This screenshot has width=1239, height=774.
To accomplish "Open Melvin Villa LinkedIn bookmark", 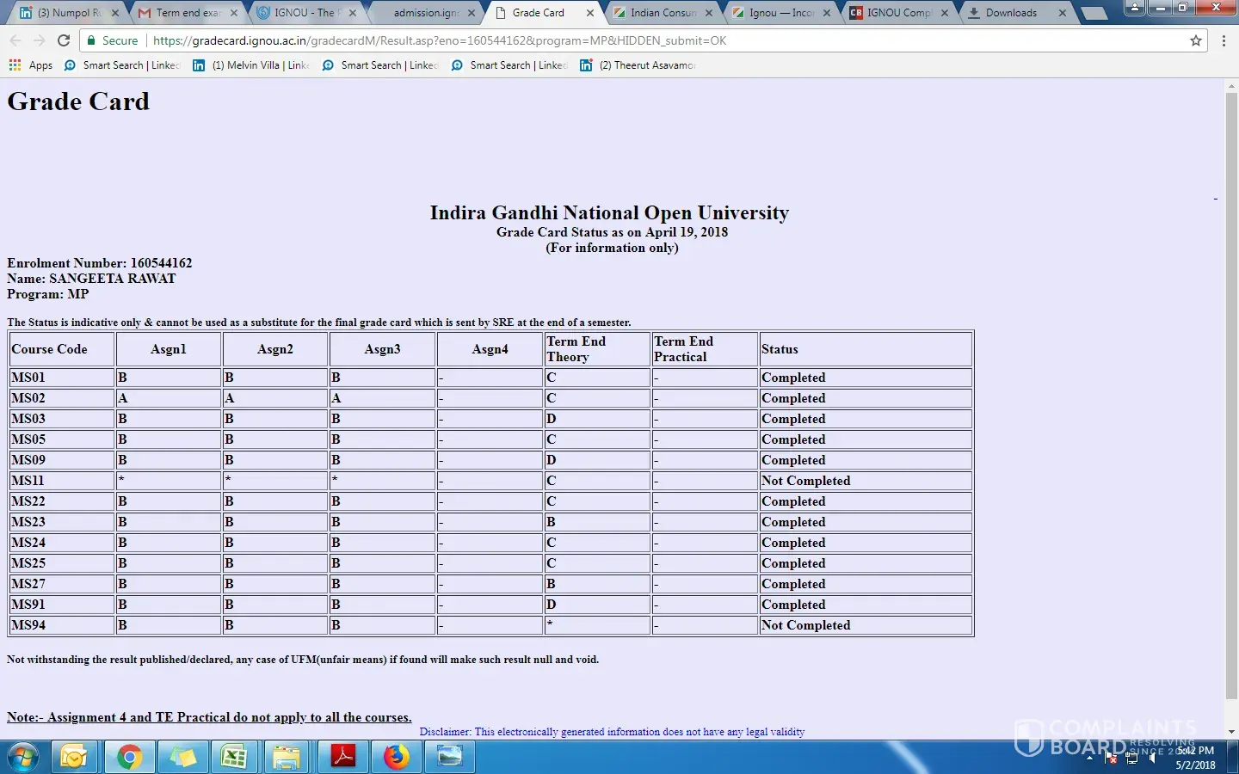I will click(x=251, y=65).
